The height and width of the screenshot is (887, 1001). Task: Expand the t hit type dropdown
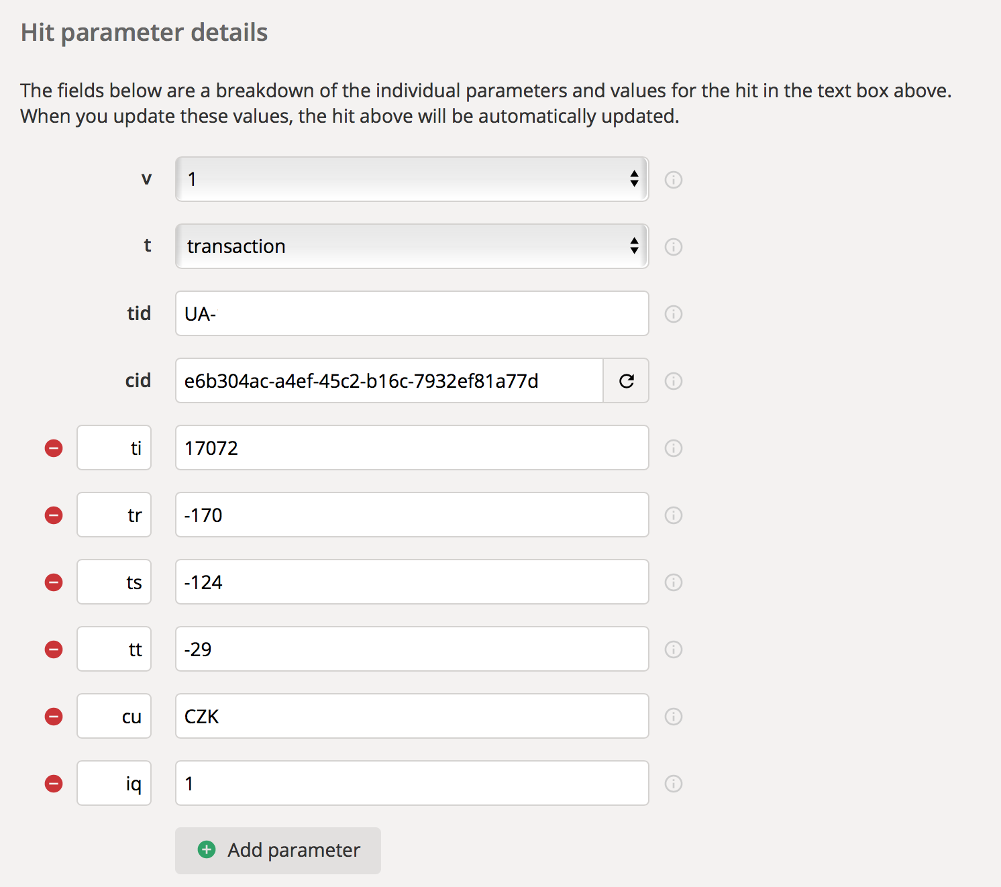pos(411,246)
